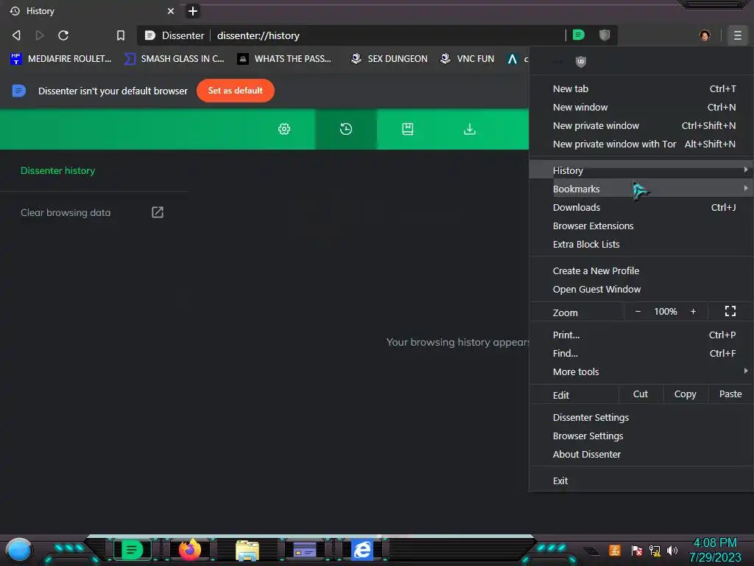Open the MEDIAFIRE ROULET... bookmark
The height and width of the screenshot is (566, 754).
coord(61,59)
